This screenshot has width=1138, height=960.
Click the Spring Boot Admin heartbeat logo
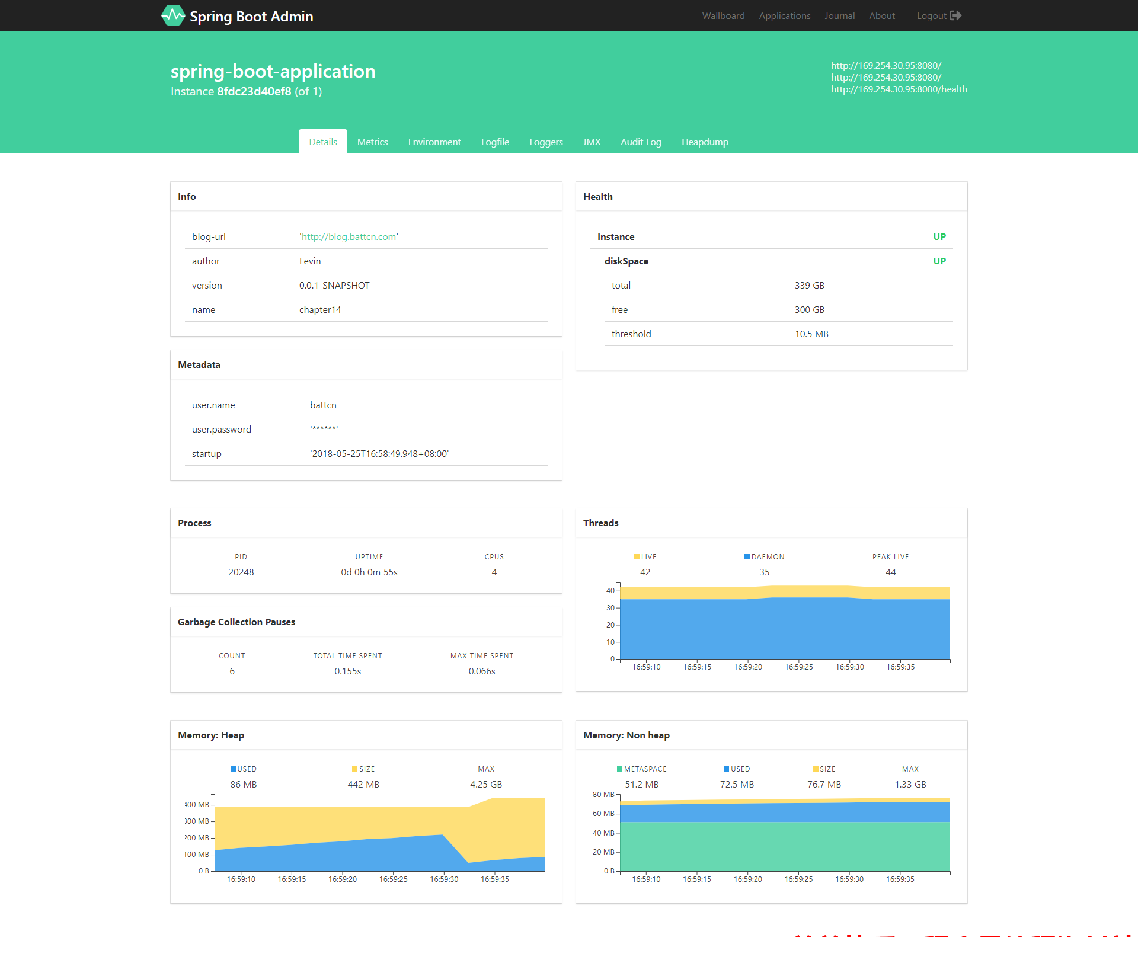click(173, 15)
